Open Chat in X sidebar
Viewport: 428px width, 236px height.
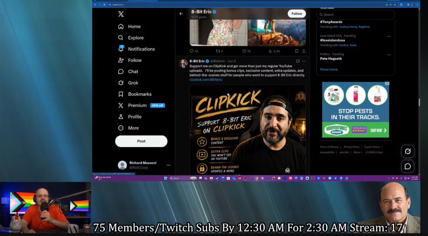128,72
